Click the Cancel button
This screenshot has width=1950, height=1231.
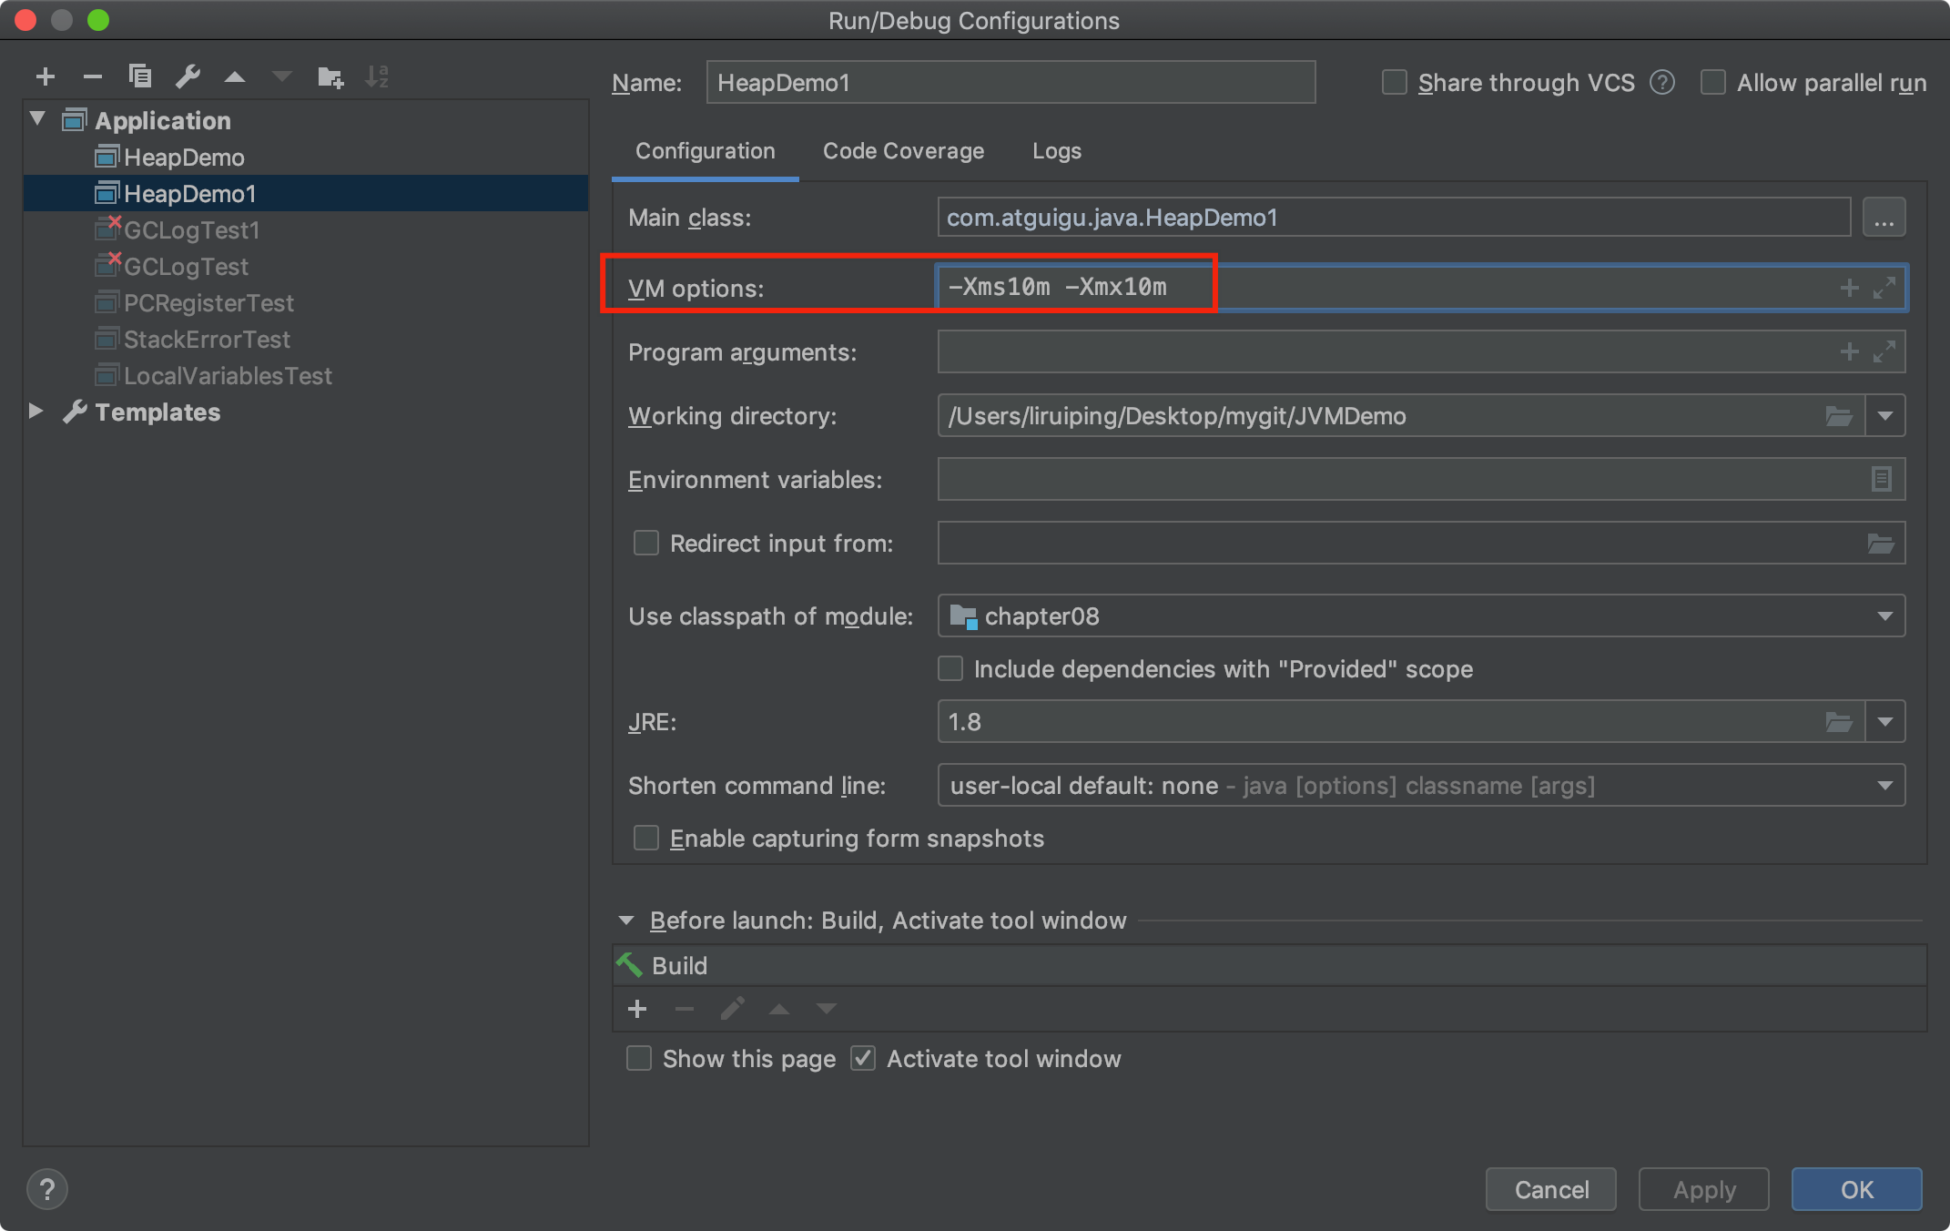[1550, 1189]
